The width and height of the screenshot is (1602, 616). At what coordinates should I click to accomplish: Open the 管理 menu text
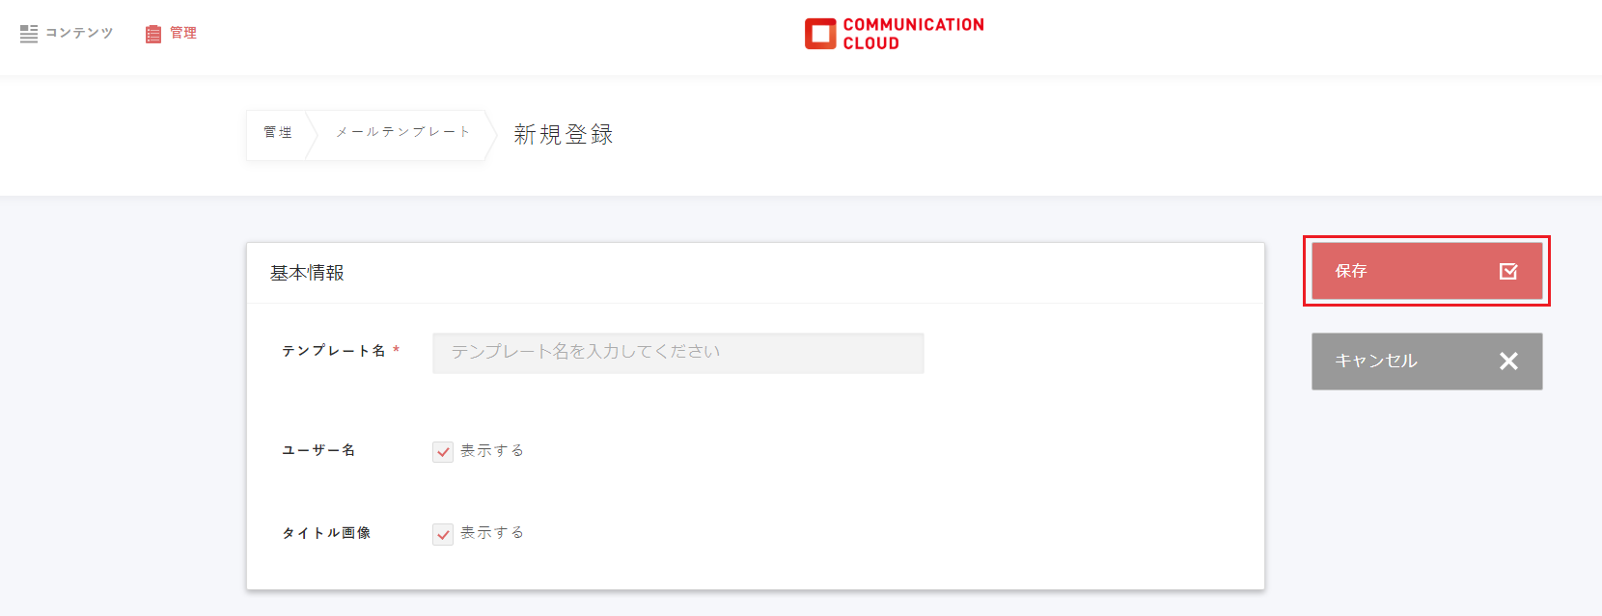click(183, 33)
